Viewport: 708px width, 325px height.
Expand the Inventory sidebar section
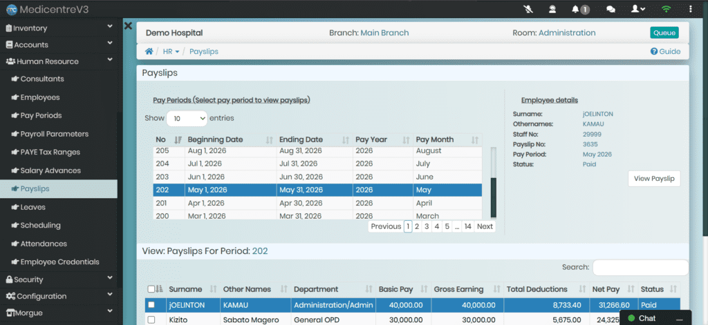tap(59, 28)
